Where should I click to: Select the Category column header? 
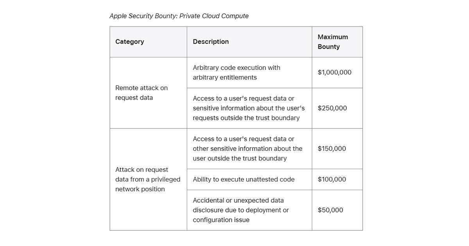[x=130, y=42]
